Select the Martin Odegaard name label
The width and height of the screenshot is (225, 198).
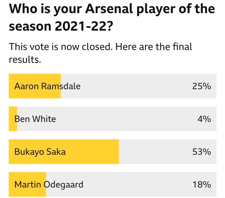(49, 184)
